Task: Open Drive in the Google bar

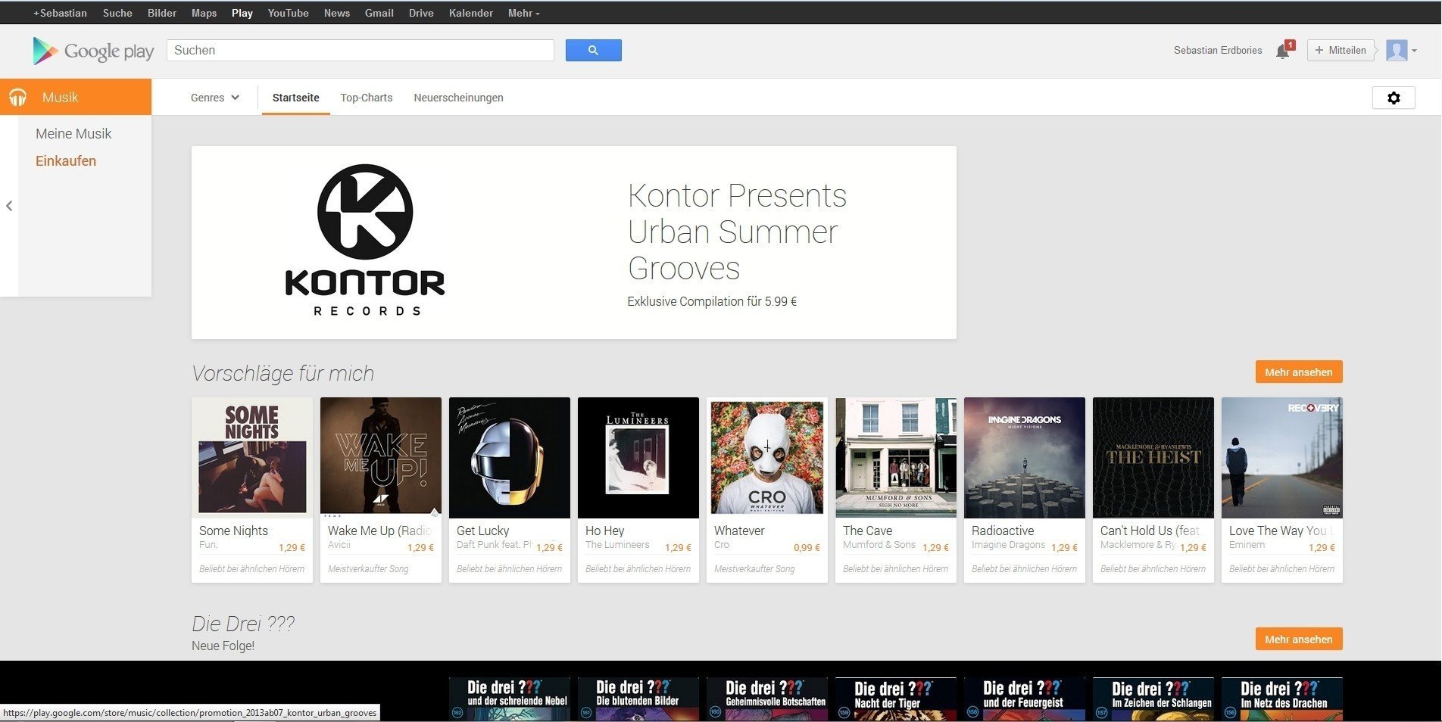Action: pos(421,13)
